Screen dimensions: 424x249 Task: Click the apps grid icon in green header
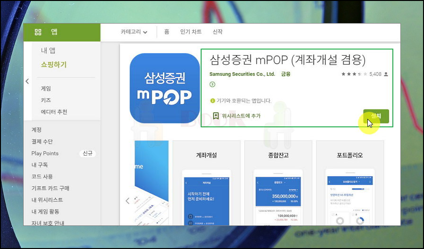(x=38, y=32)
